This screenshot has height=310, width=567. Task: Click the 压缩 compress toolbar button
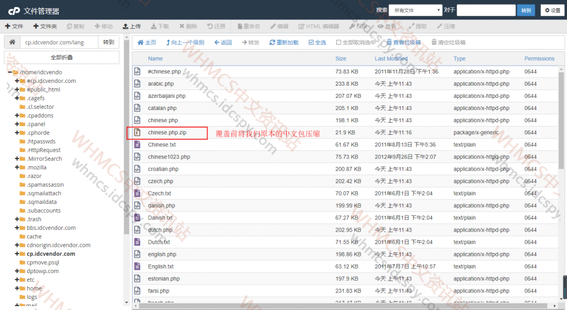click(x=446, y=27)
